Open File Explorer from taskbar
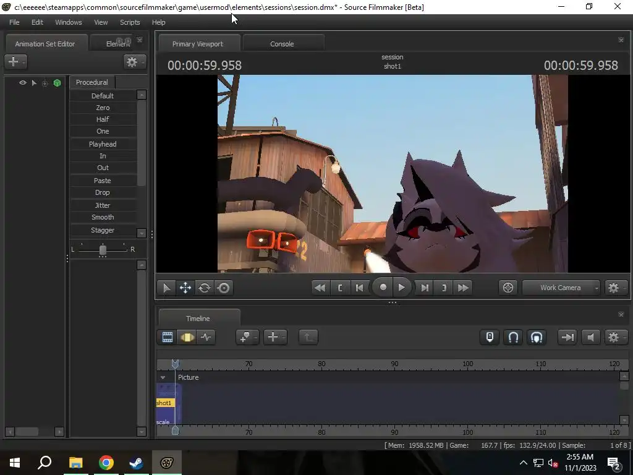The width and height of the screenshot is (633, 475). [75, 463]
